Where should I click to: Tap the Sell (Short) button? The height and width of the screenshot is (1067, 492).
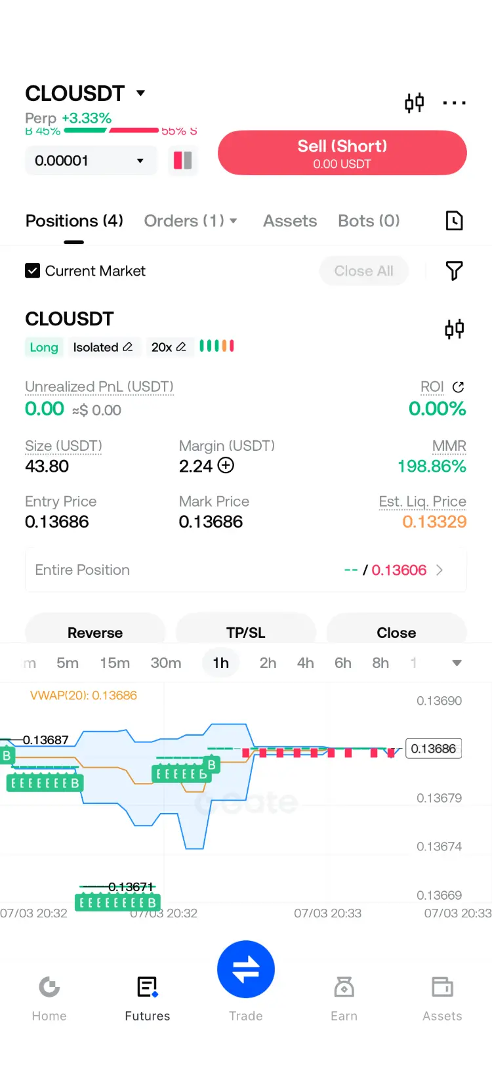342,153
